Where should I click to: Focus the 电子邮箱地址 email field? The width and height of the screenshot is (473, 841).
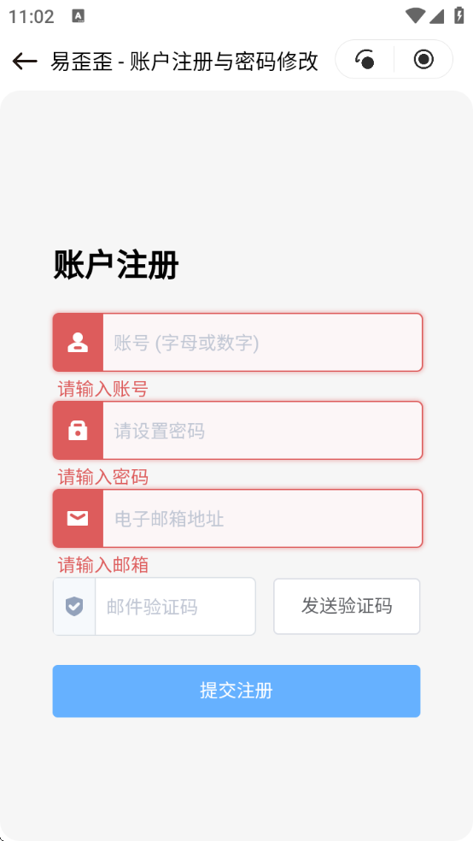coord(262,518)
